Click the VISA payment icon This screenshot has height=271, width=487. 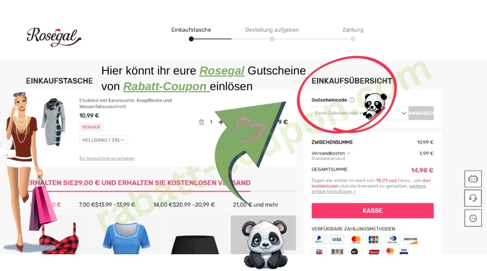[x=337, y=239]
